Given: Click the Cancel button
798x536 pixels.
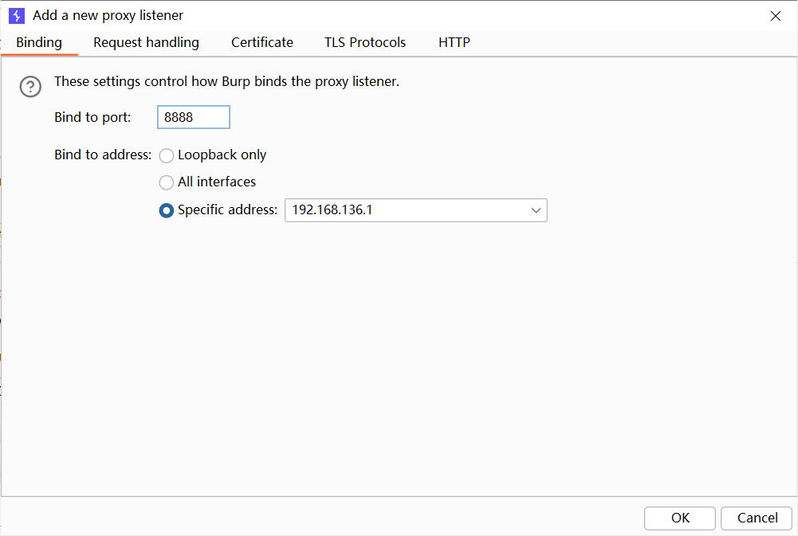Looking at the screenshot, I should tap(757, 518).
